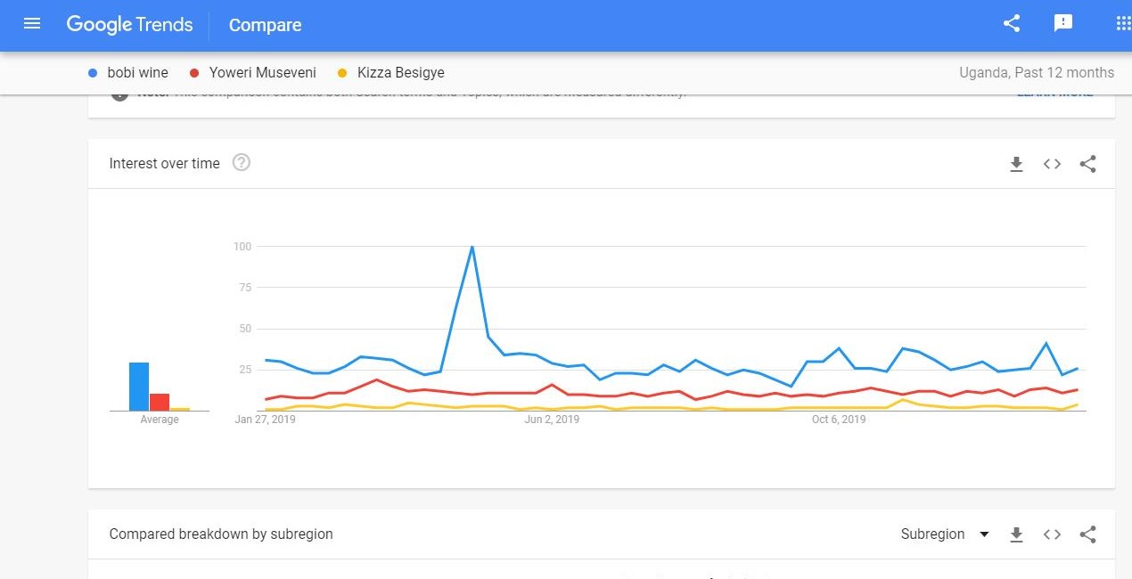Select the Yoweri Museveni search term

(262, 73)
